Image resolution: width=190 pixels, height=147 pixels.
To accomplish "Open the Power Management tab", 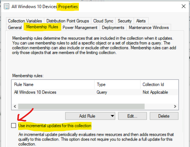I will (80, 27).
